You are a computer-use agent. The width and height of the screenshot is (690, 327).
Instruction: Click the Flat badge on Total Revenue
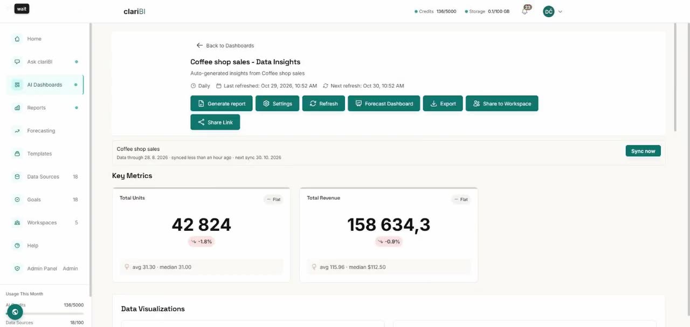[460, 200]
